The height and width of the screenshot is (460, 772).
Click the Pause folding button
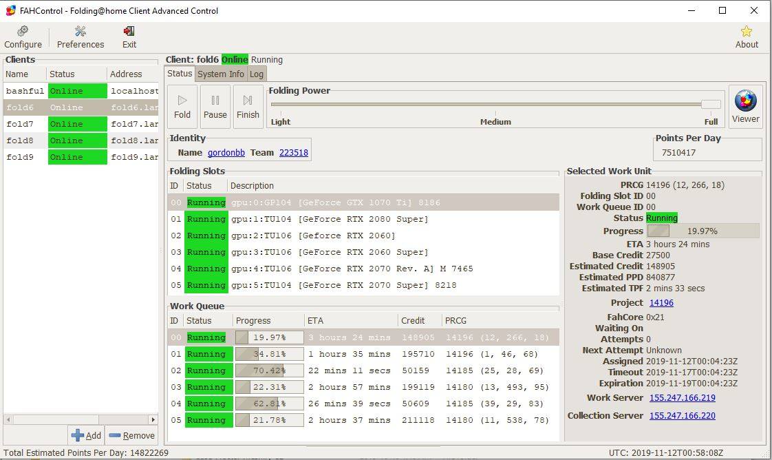click(x=215, y=107)
